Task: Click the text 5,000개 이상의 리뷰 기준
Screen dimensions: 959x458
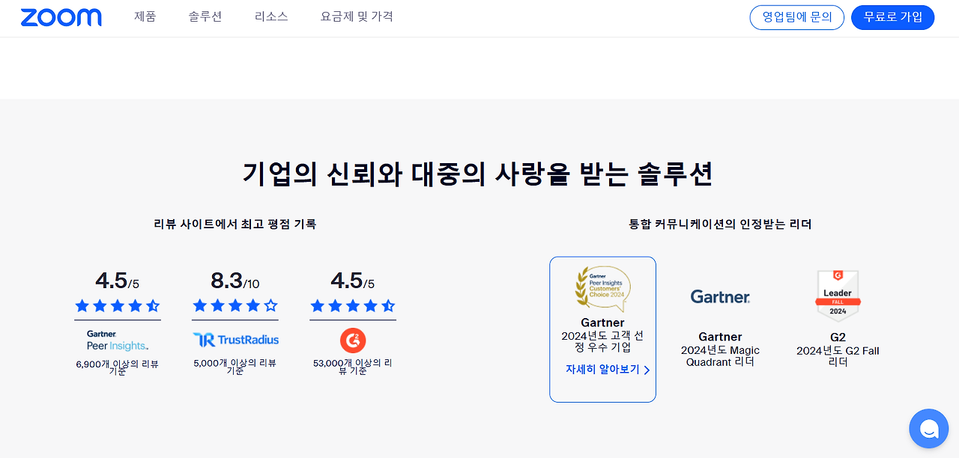Action: click(x=235, y=367)
